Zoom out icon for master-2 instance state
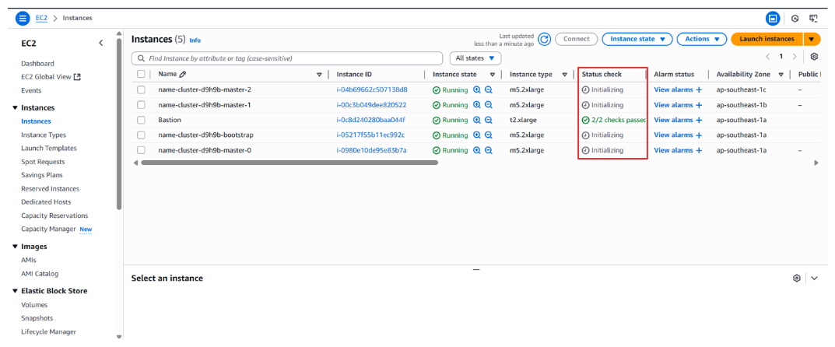835x347 pixels. 489,89
